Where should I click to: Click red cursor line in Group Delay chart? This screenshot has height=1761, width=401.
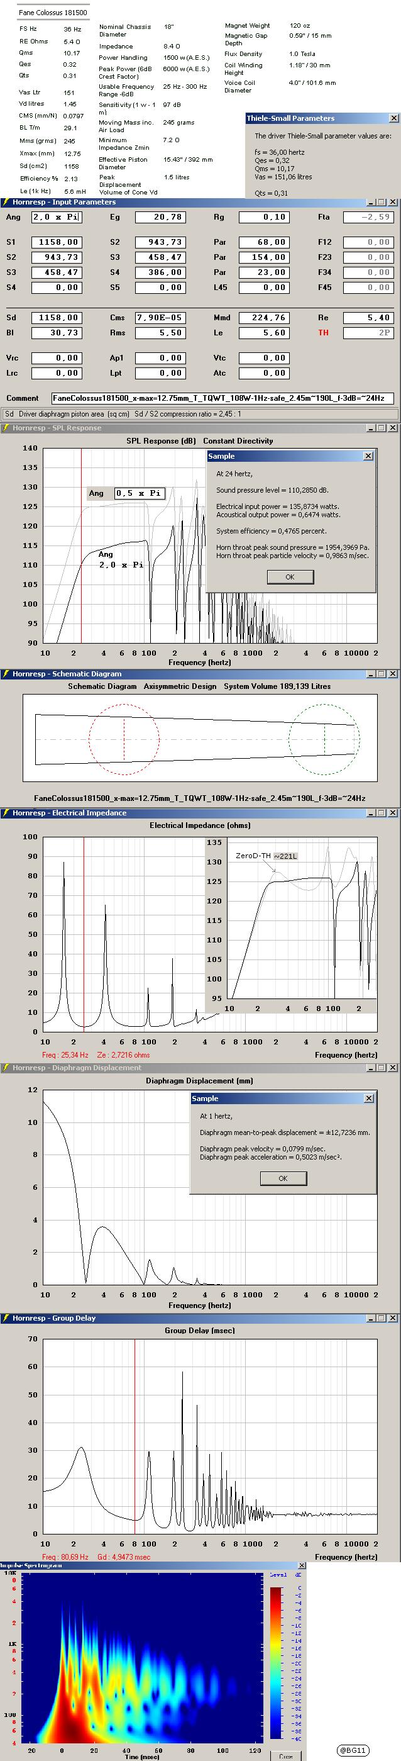click(135, 1436)
